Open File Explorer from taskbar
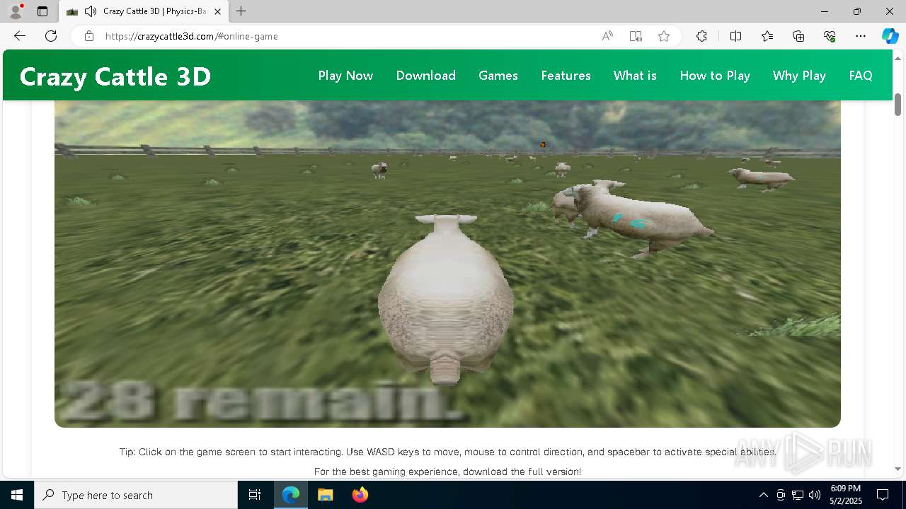This screenshot has height=509, width=906. (325, 495)
